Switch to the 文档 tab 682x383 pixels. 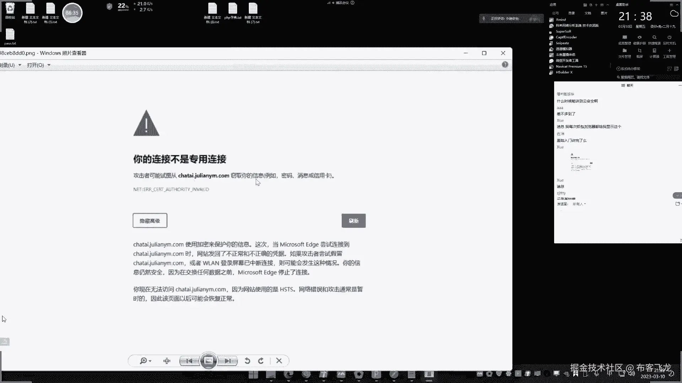click(588, 13)
